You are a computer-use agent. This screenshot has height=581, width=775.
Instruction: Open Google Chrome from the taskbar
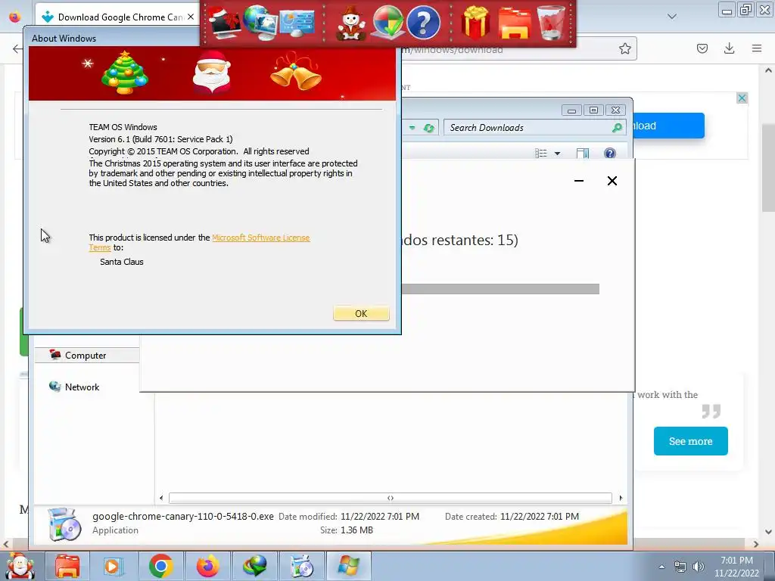click(x=160, y=566)
